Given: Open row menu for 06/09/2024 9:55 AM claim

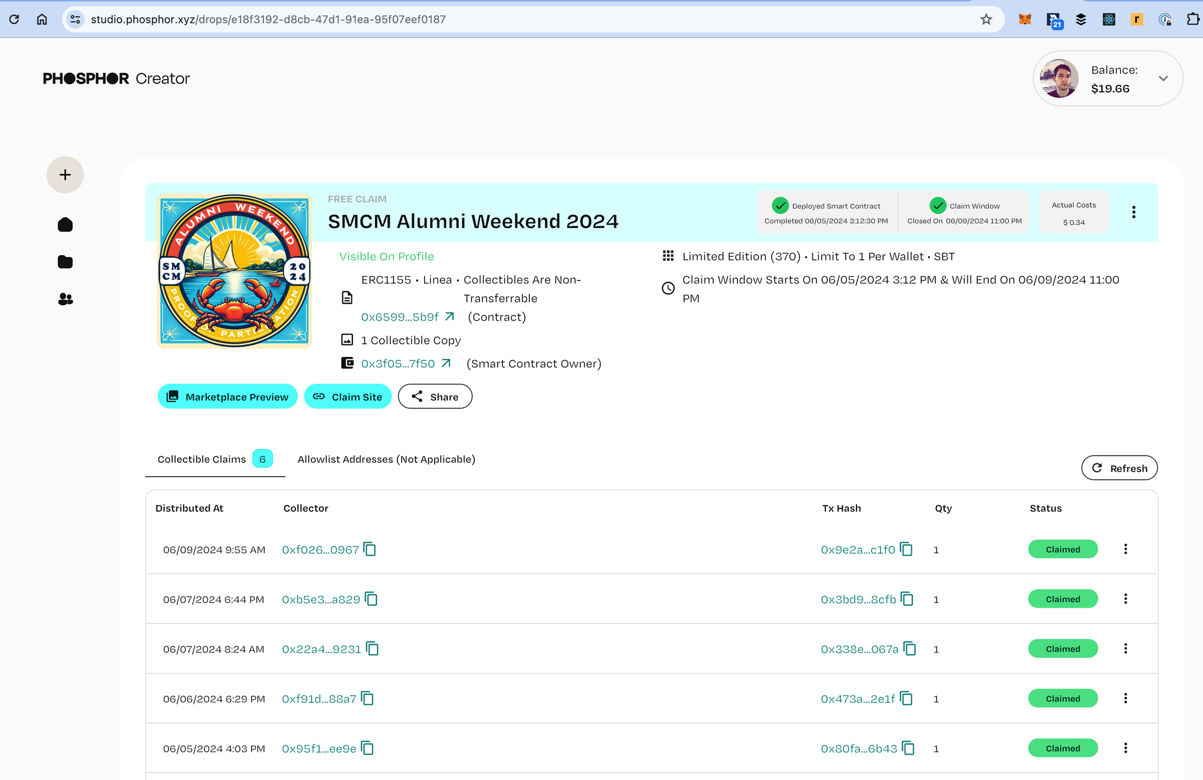Looking at the screenshot, I should pyautogui.click(x=1125, y=549).
